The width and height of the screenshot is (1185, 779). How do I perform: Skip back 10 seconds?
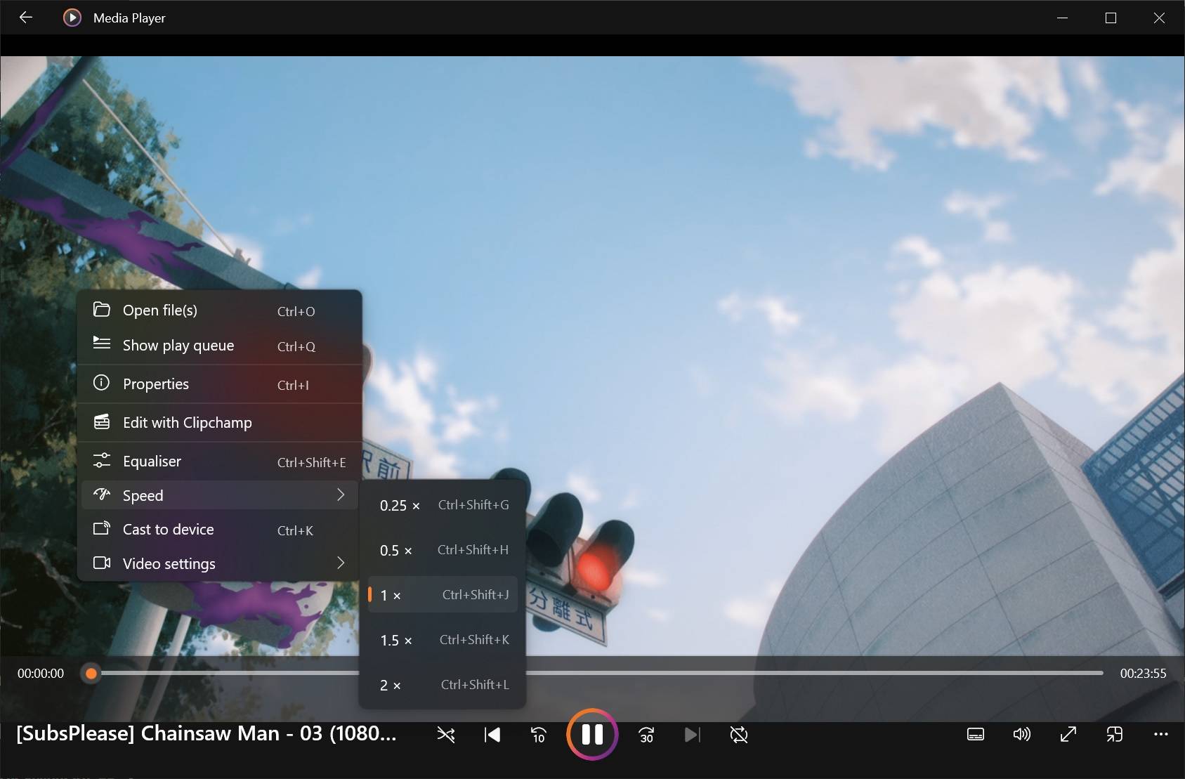538,735
